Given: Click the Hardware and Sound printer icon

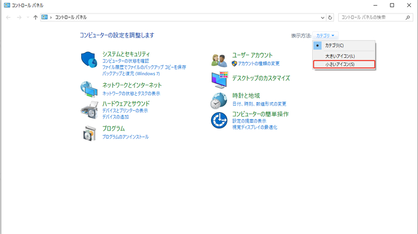Looking at the screenshot, I should (x=89, y=110).
